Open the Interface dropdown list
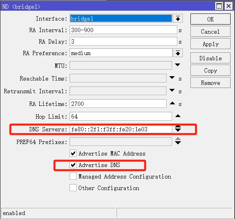235x219 pixels. point(178,19)
